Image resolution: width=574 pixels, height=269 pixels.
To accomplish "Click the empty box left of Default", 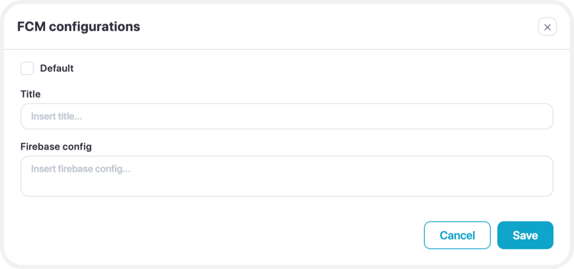I will coord(27,69).
